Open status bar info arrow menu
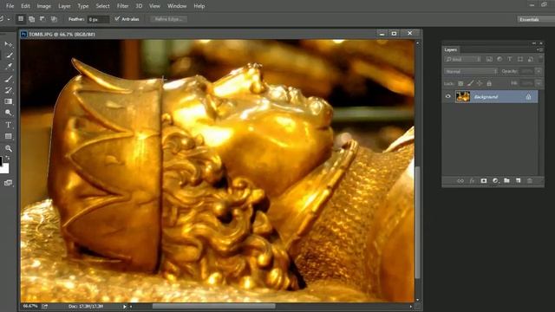 pyautogui.click(x=125, y=306)
